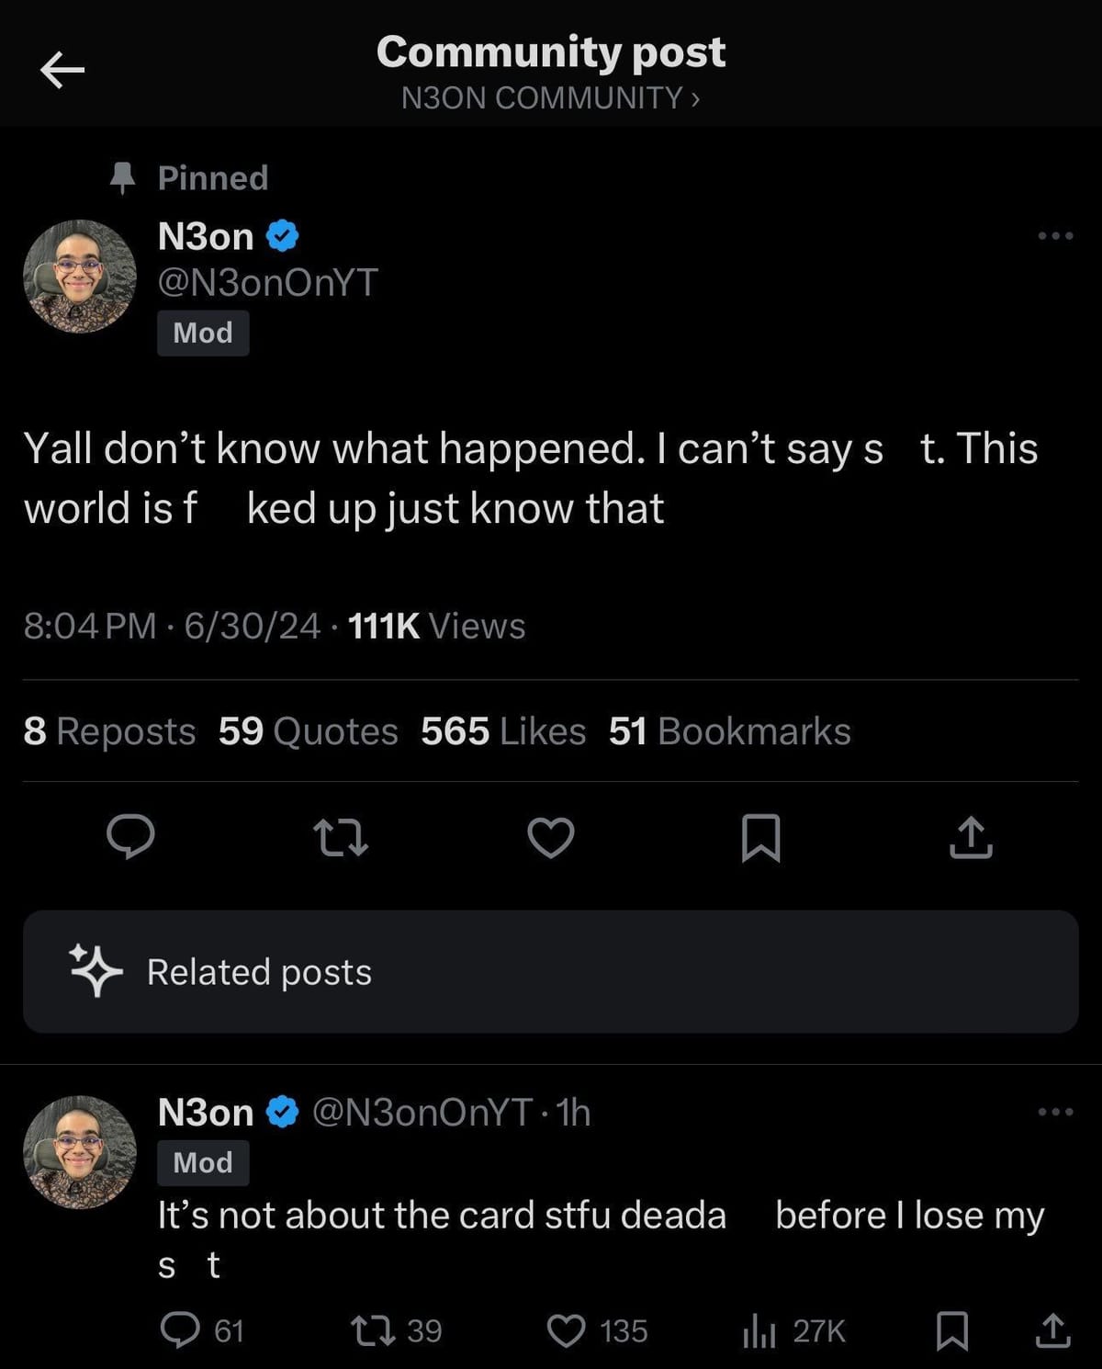Show the 565 Likes list
This screenshot has height=1369, width=1102.
coord(503,731)
